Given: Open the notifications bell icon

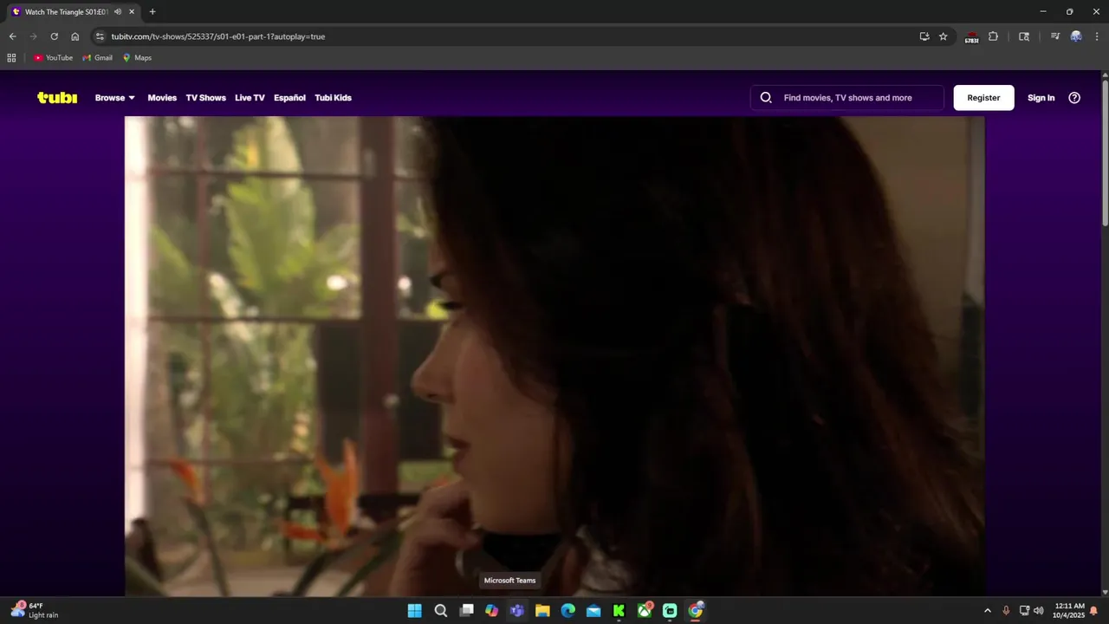Looking at the screenshot, I should point(1093,611).
